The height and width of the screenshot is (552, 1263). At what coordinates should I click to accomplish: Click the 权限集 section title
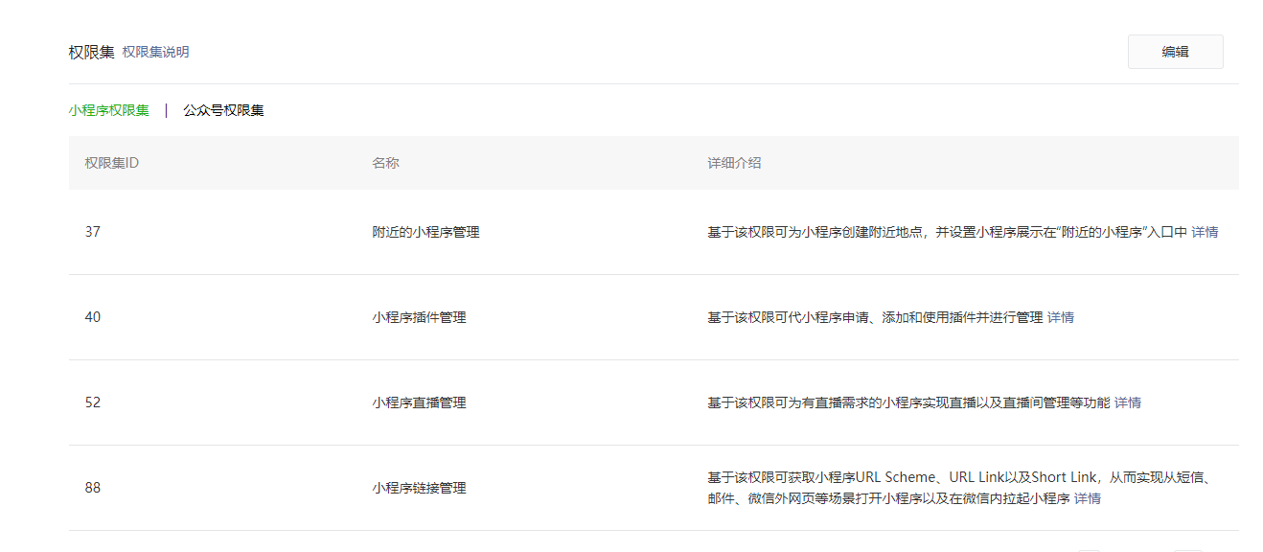91,52
